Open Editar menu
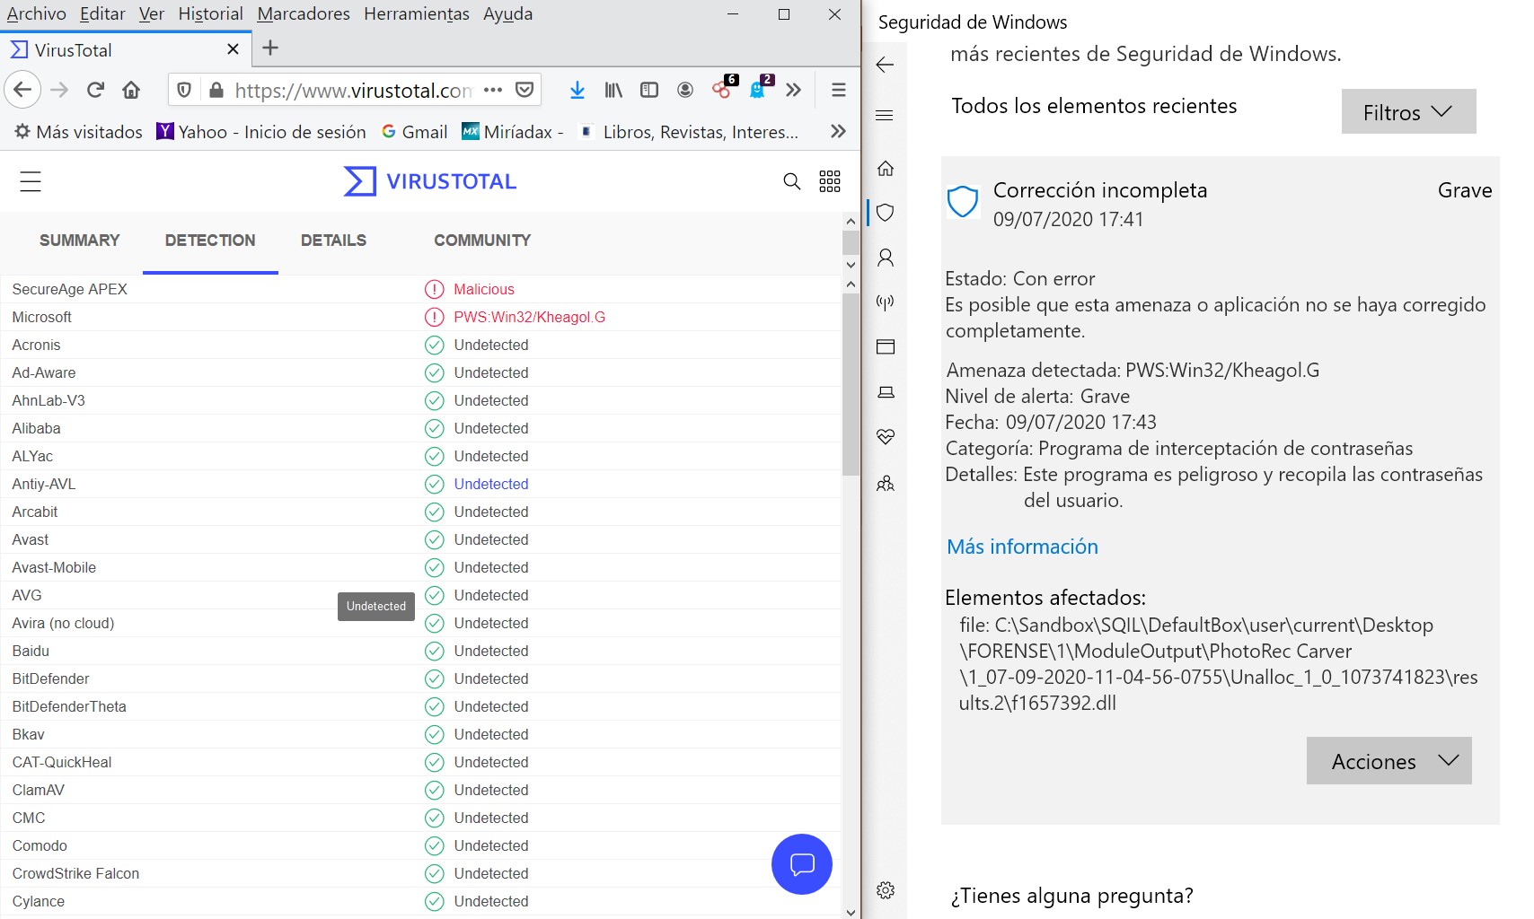This screenshot has height=919, width=1534. [102, 13]
